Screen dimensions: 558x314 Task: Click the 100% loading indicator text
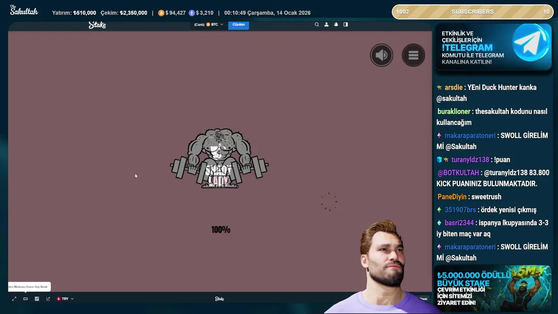221,229
